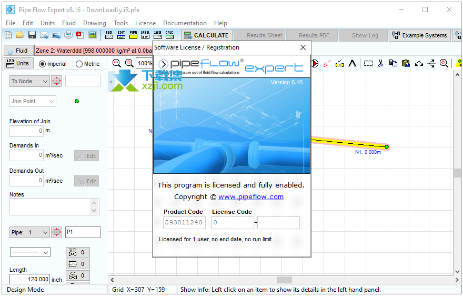This screenshot has width=463, height=296.
Task: Click the green node N1 on drawing
Action: pyautogui.click(x=387, y=147)
